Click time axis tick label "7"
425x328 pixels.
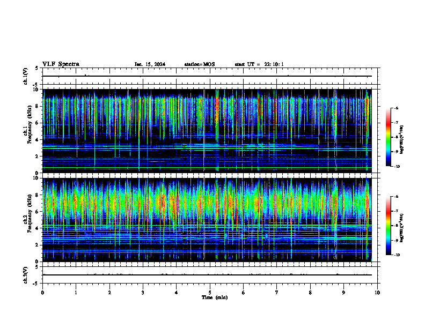(277, 293)
